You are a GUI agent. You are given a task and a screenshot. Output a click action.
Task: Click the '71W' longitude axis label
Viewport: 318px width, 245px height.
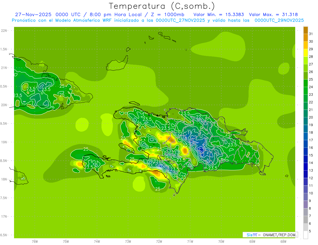tap(190, 242)
